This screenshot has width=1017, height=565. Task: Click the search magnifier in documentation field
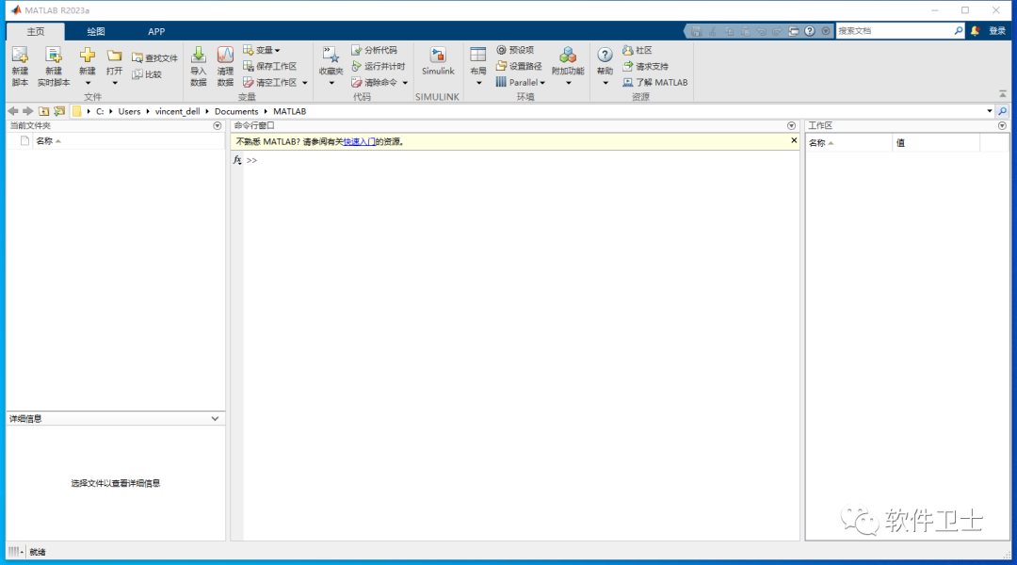(959, 30)
